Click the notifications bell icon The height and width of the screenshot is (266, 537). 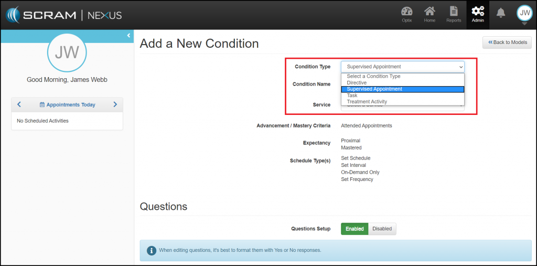(x=501, y=13)
